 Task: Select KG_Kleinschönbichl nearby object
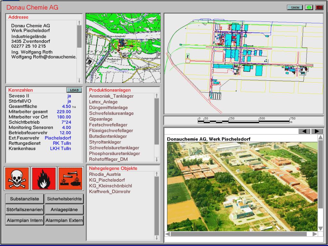click(x=111, y=186)
